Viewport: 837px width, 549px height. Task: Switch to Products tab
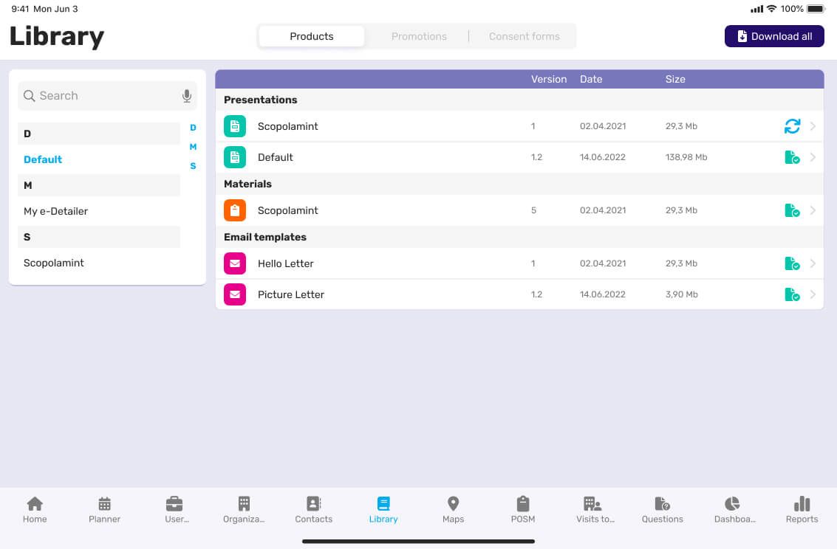point(312,36)
